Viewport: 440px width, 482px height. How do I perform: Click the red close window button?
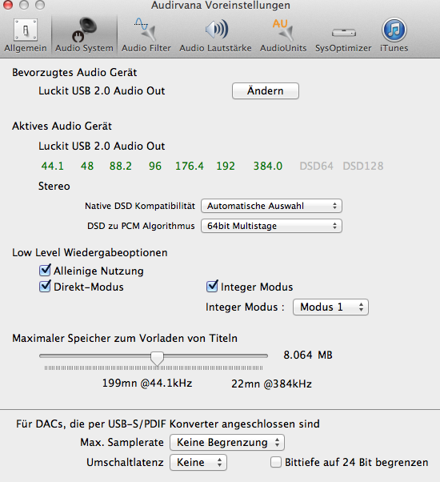pos(7,5)
